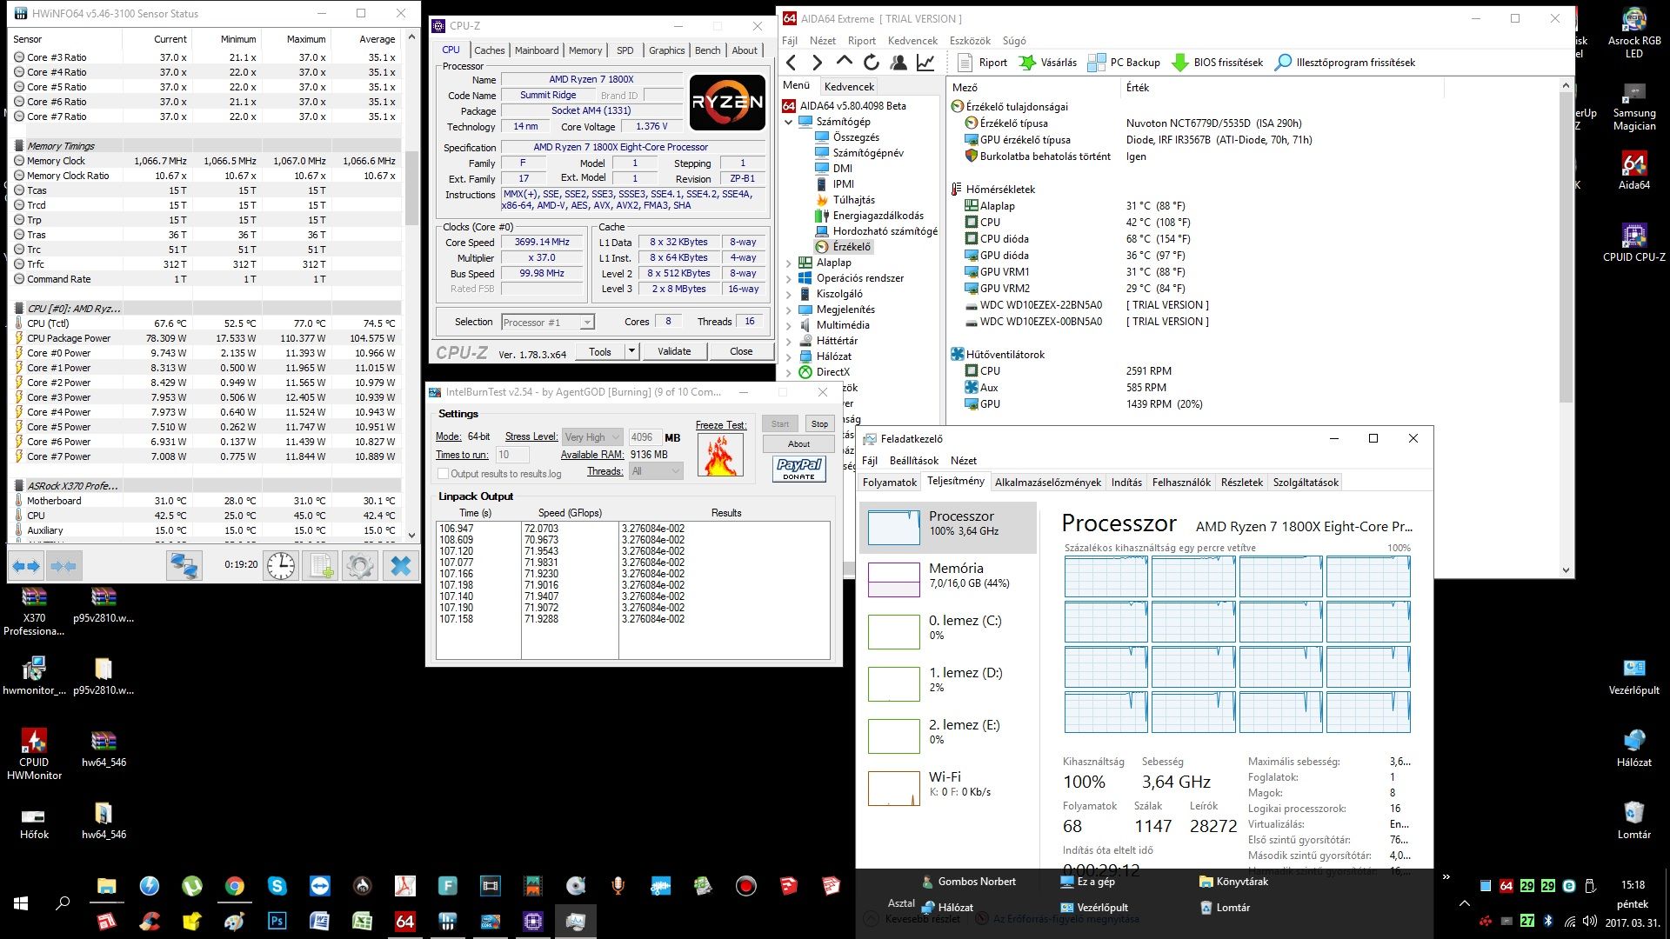Click CPU-Z Validate button
Image resolution: width=1670 pixels, height=939 pixels.
(674, 351)
